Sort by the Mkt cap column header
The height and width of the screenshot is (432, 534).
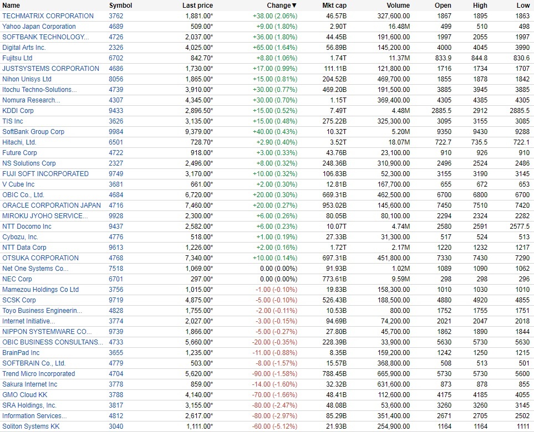point(334,6)
